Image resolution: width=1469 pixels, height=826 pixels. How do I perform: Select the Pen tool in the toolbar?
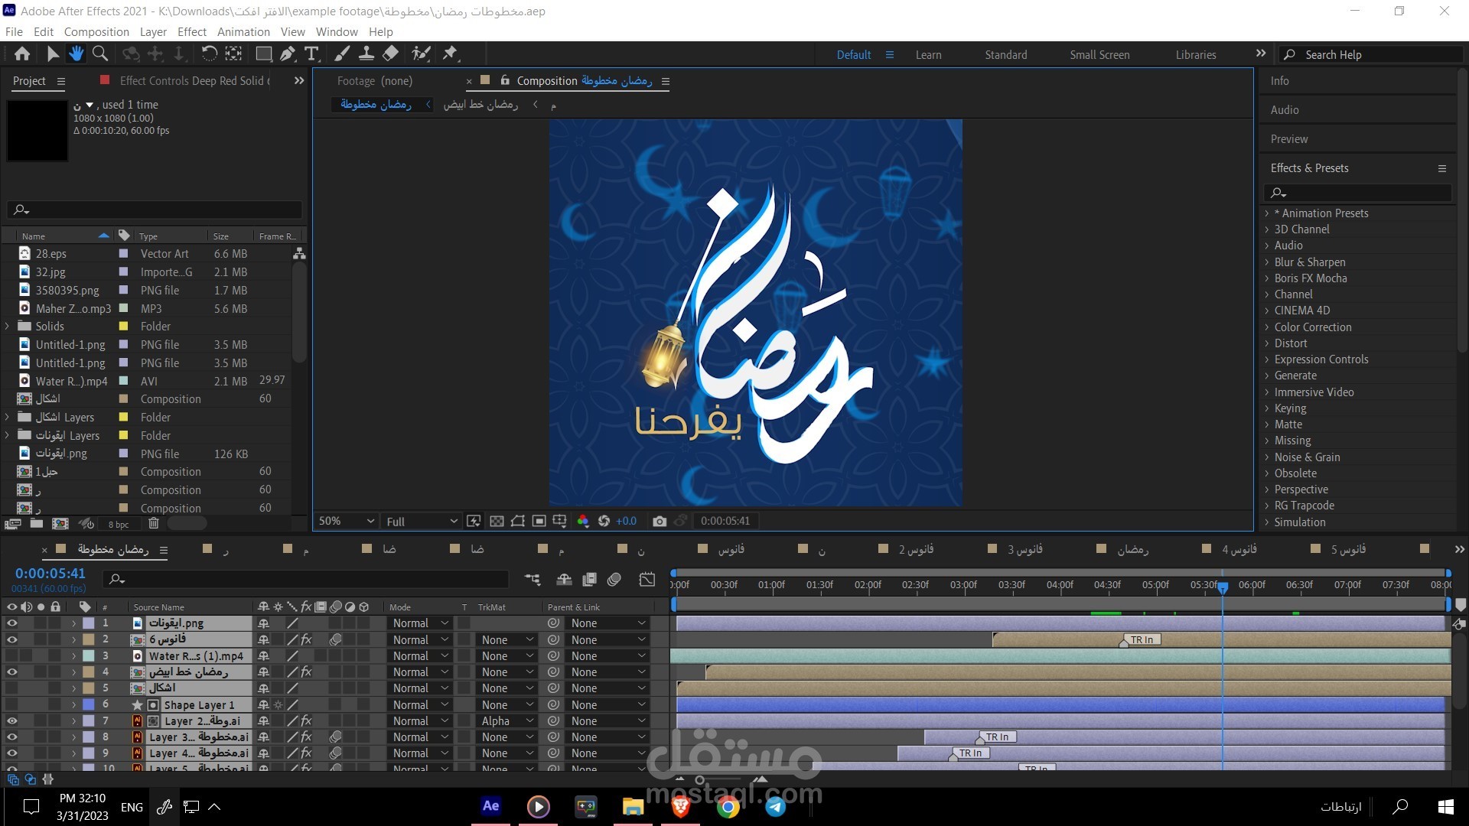288,54
